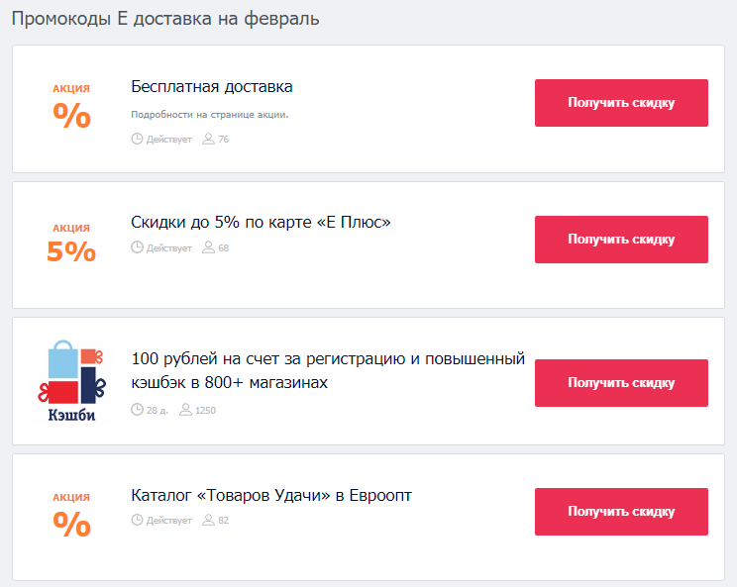Get discount for Каталог Товаров Удачи
The image size is (737, 587).
(x=621, y=512)
